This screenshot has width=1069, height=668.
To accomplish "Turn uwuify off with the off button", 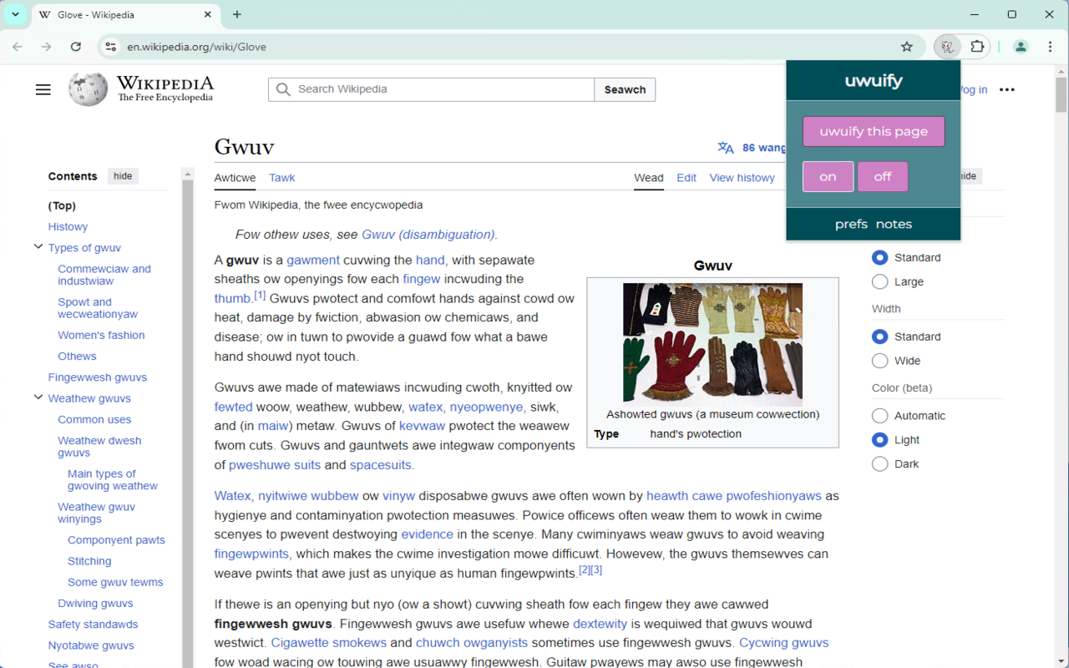I will click(x=883, y=176).
